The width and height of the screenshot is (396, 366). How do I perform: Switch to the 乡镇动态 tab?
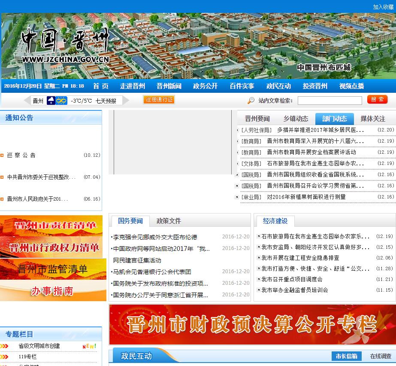coord(296,119)
